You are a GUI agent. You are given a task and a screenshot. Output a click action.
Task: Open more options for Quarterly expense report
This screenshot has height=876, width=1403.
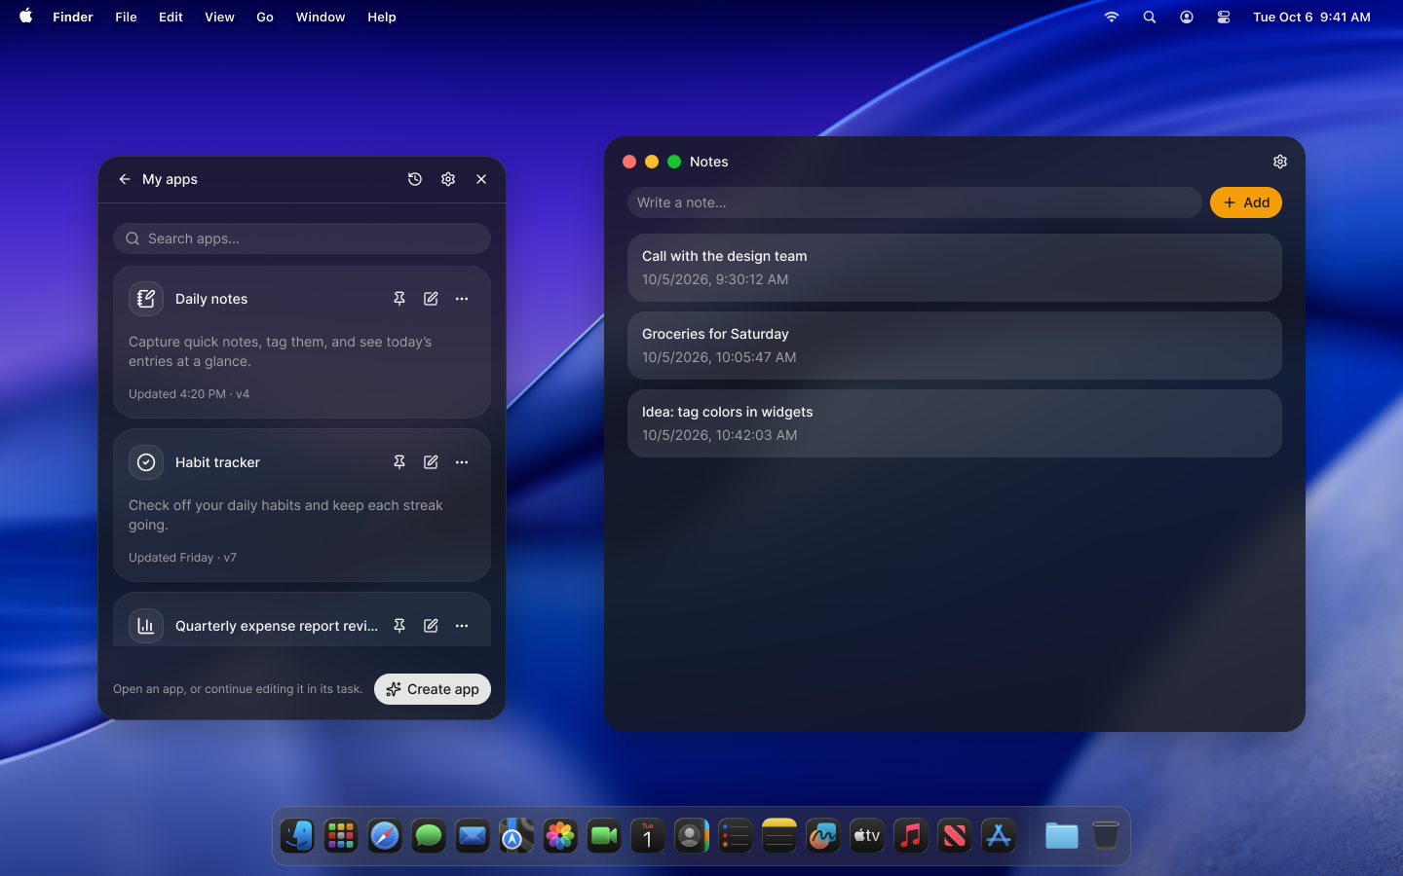tap(462, 626)
